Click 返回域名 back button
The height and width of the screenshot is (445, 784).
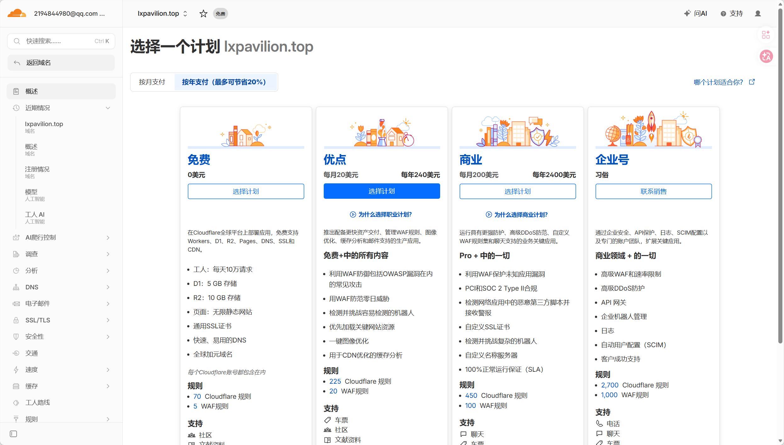click(x=61, y=63)
